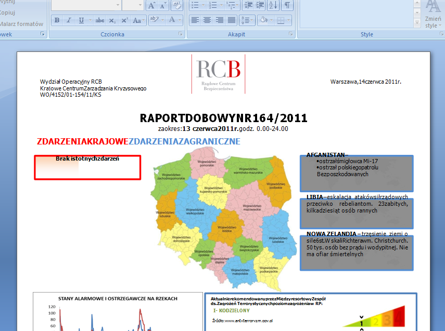Click the Increase Indent icon
The width and height of the screenshot is (445, 331).
click(260, 5)
